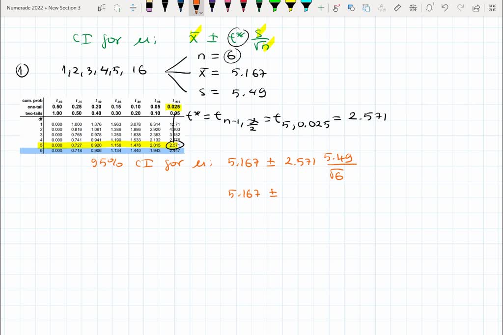Toggle the ruler tool

(397, 8)
